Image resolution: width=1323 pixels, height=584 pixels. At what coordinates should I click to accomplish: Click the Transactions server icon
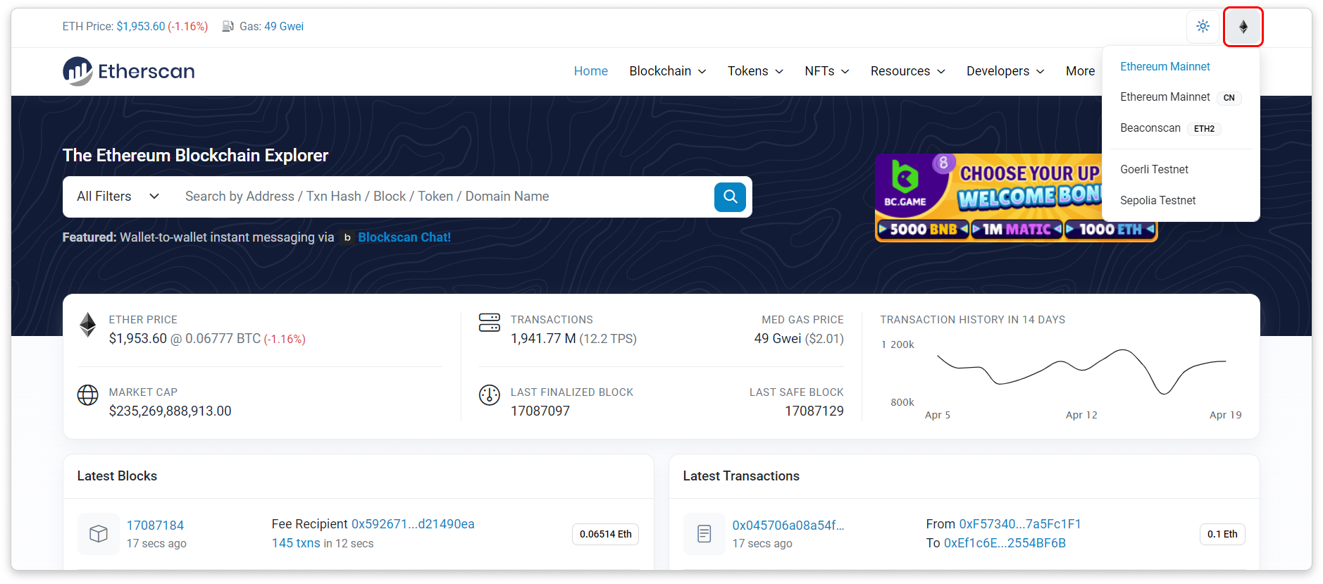pos(489,323)
